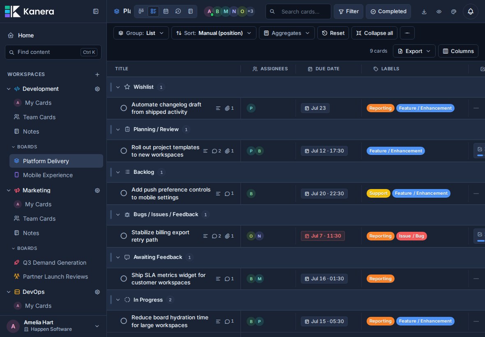Image resolution: width=485 pixels, height=337 pixels.
Task: Open Marketing workspace settings gear
Action: [97, 190]
